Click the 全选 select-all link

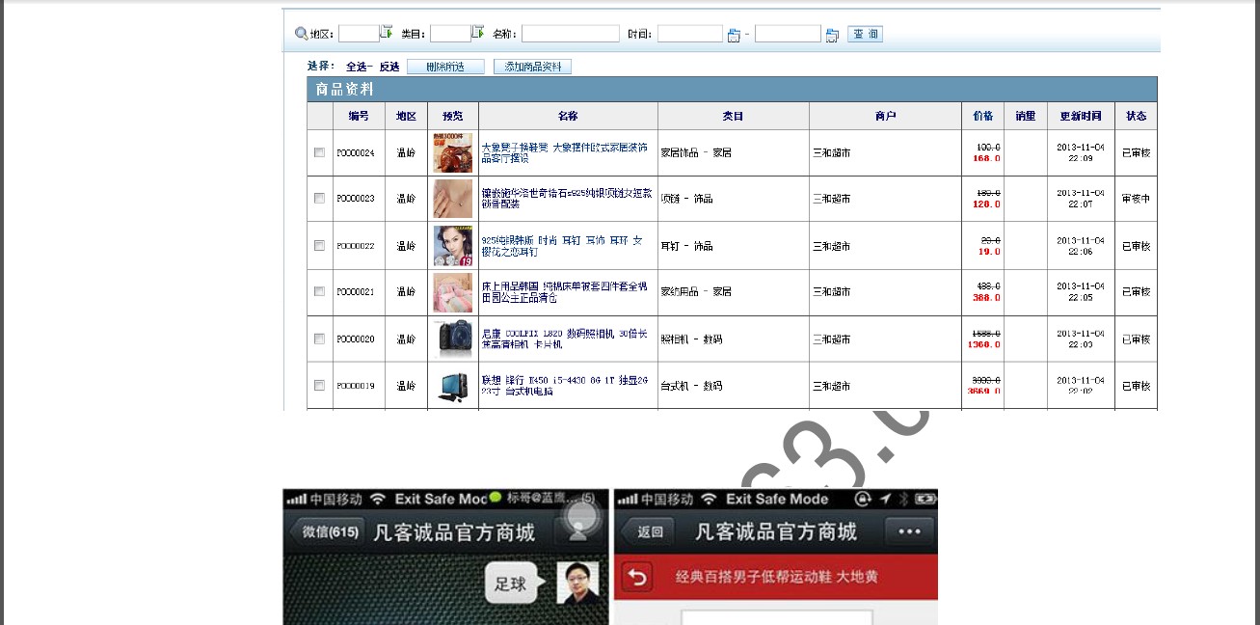356,67
